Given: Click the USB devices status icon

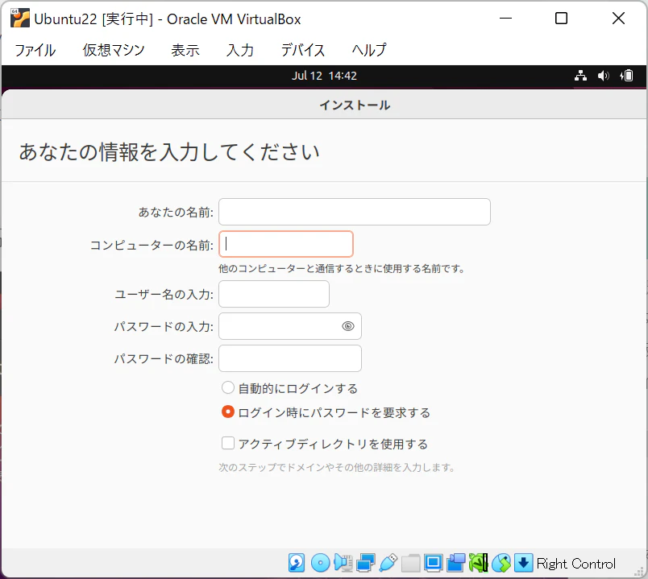Looking at the screenshot, I should (x=388, y=563).
